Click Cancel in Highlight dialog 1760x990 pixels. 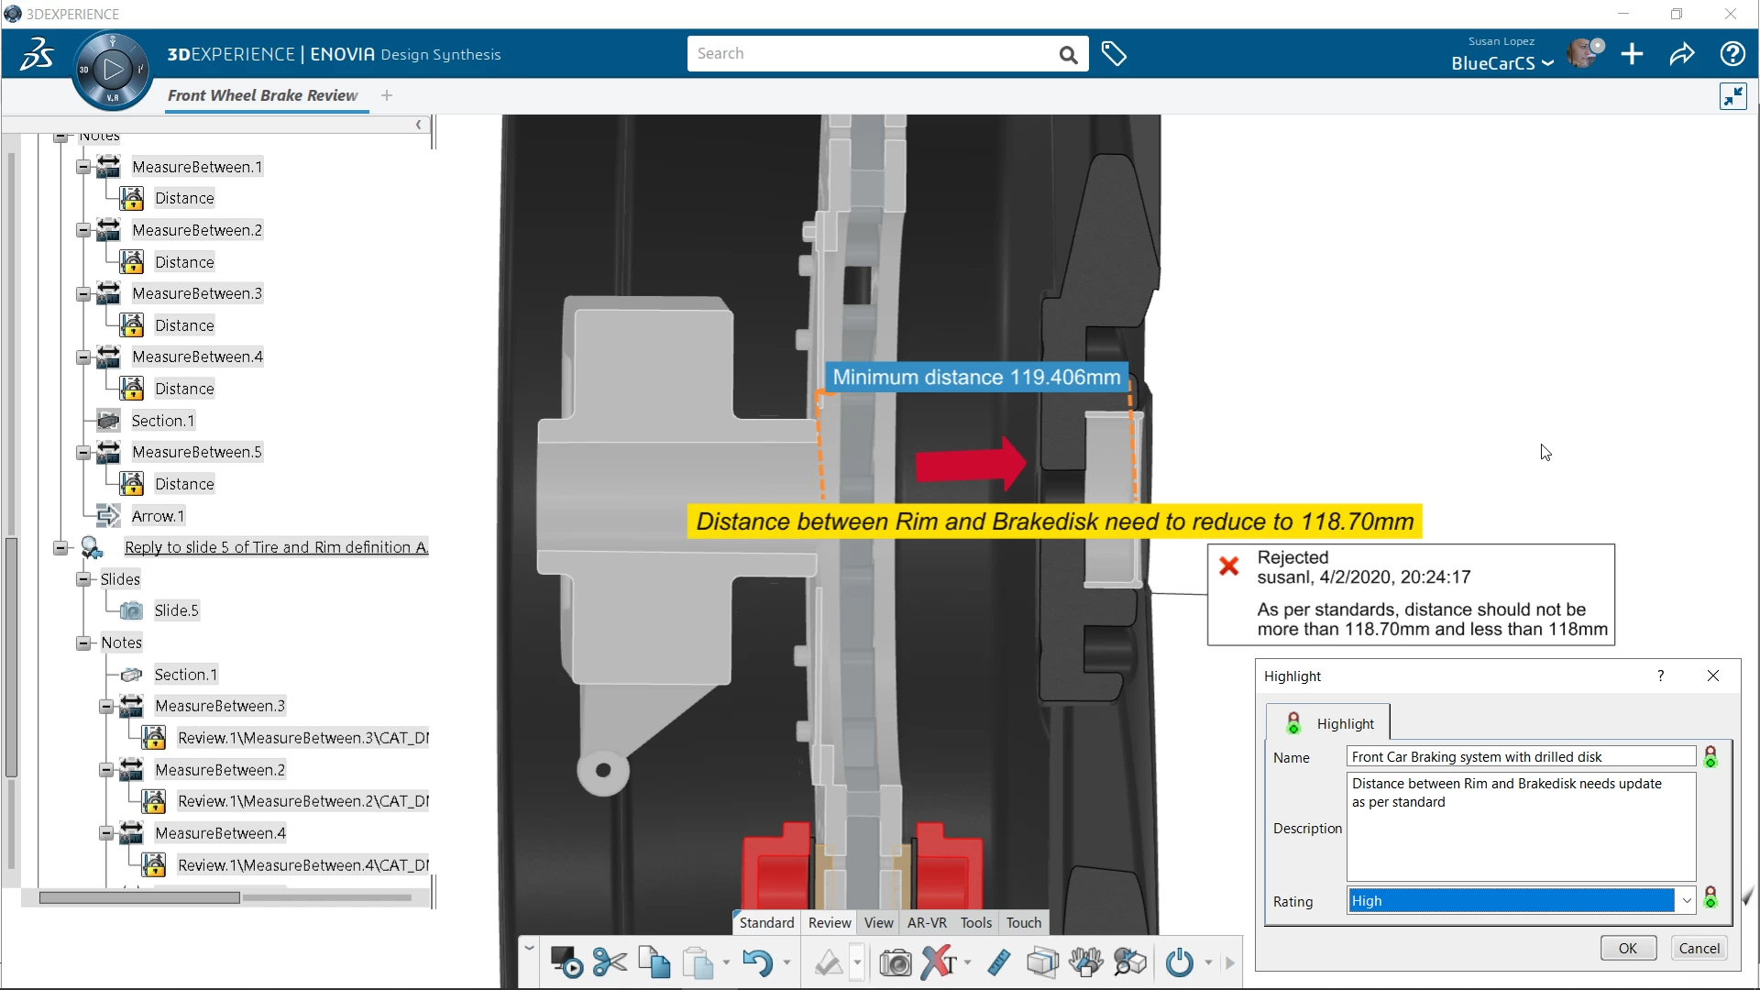[1699, 949]
